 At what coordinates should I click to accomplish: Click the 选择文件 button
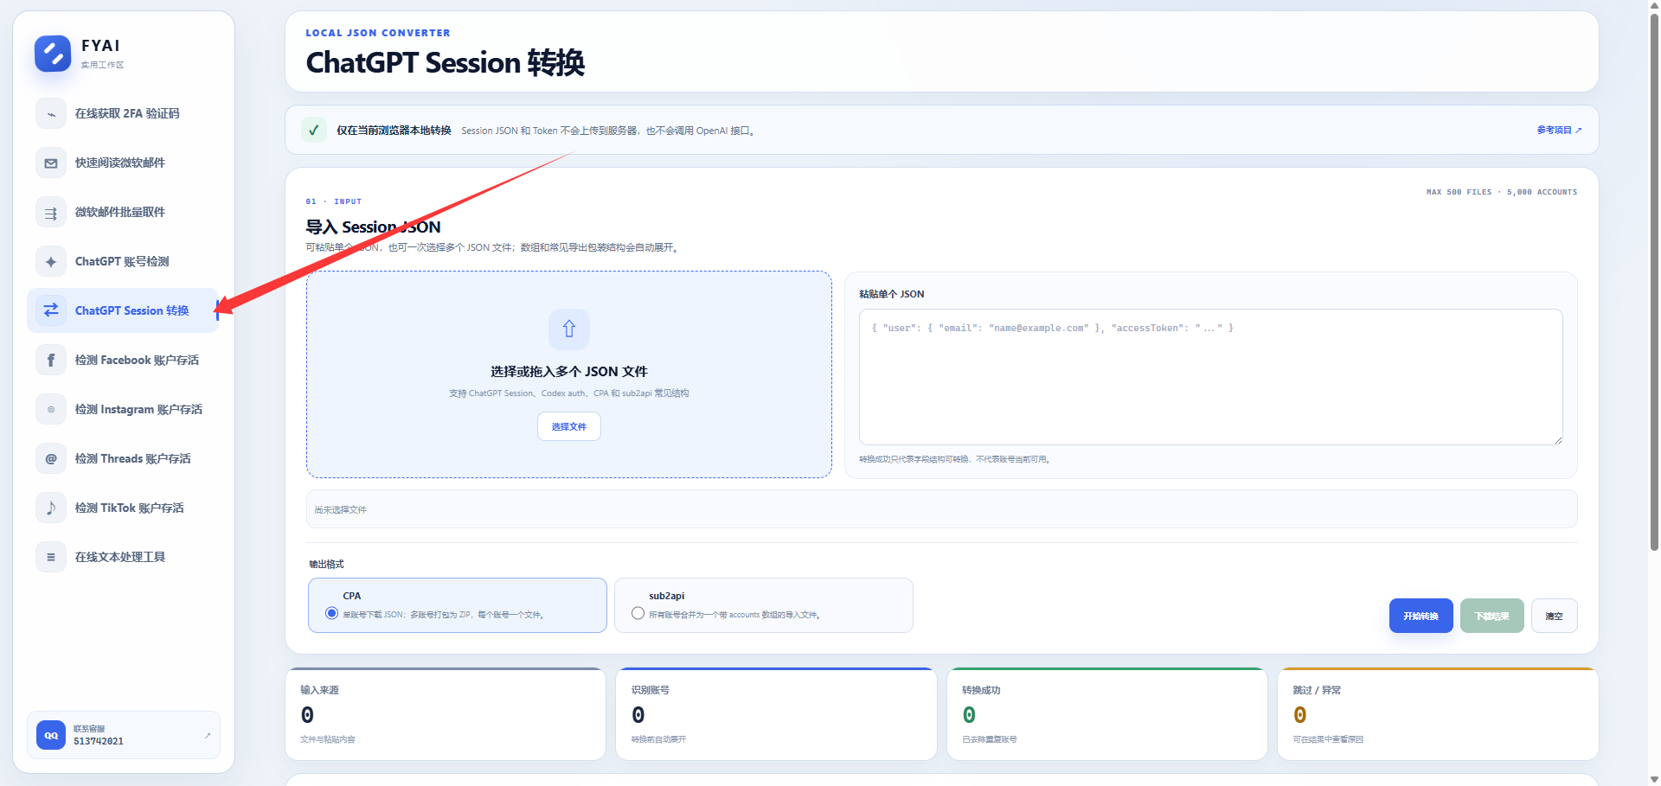click(569, 426)
